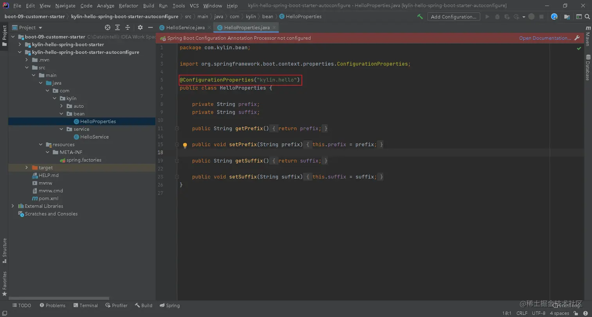
Task: Click the IntelliJ IDEA logo in title bar
Action: point(6,5)
